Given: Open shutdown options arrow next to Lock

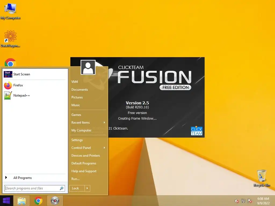Looking at the screenshot, I should 87,188.
